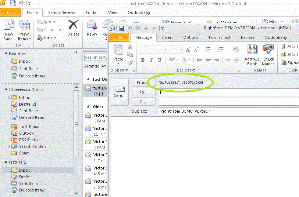Click the Subject input field
299x197 pixels.
point(229,111)
